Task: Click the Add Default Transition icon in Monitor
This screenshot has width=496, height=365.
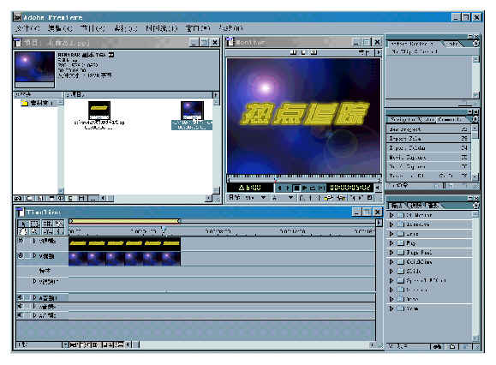Action: coord(369,198)
